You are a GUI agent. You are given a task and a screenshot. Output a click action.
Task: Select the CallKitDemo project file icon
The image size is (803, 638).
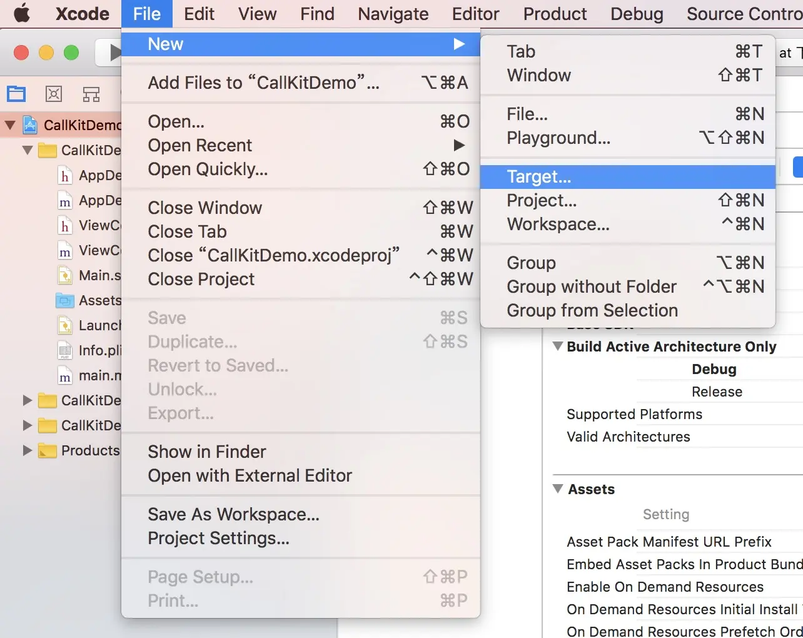(x=30, y=125)
